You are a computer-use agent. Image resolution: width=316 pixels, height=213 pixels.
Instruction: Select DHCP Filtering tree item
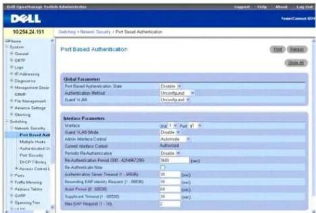coord(33,162)
